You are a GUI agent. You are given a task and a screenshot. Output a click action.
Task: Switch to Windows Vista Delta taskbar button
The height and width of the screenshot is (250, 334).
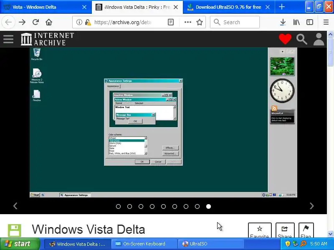pyautogui.click(x=78, y=244)
